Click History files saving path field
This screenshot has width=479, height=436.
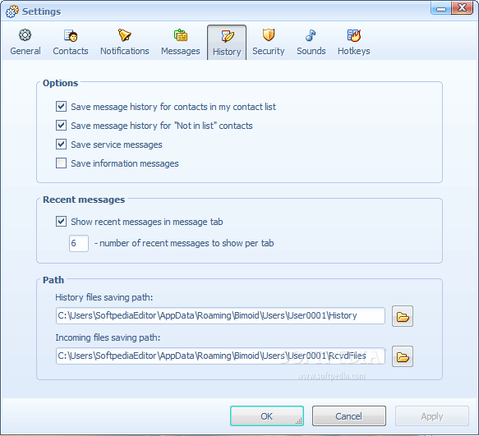coord(220,315)
